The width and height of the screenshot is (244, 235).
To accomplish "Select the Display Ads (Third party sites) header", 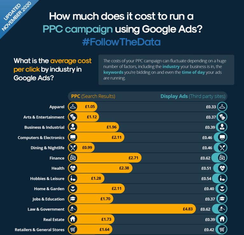I will [193, 96].
